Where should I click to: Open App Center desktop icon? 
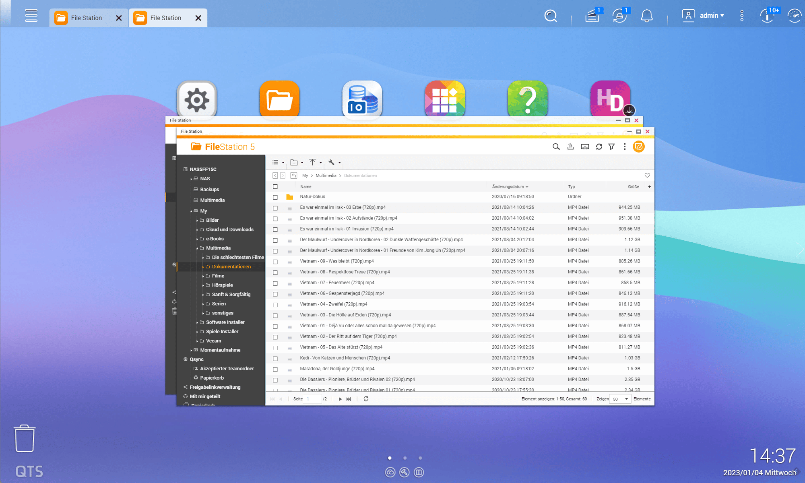[x=445, y=99]
